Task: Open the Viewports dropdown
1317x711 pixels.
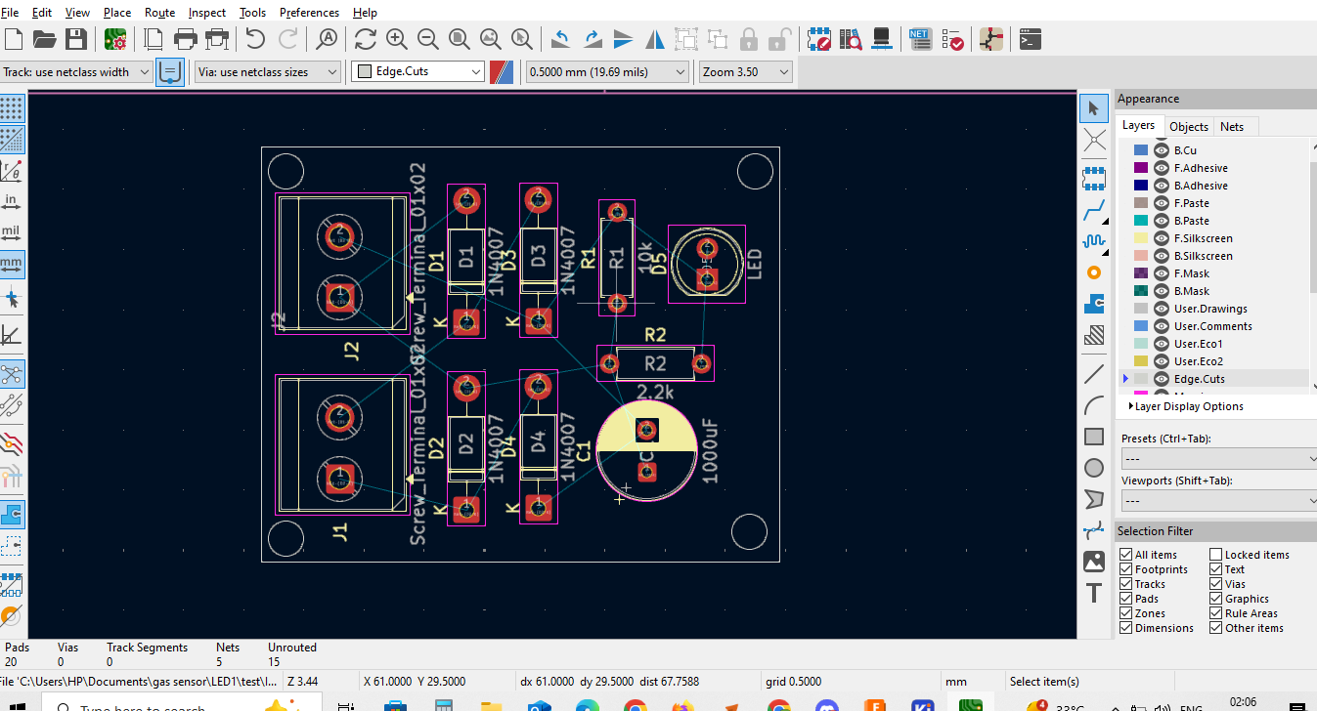Action: [1217, 500]
